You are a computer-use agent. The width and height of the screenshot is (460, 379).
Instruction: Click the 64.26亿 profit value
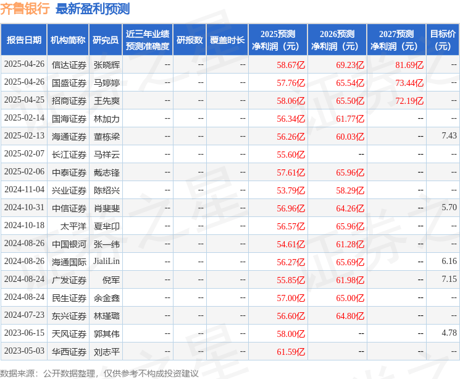(x=350, y=208)
